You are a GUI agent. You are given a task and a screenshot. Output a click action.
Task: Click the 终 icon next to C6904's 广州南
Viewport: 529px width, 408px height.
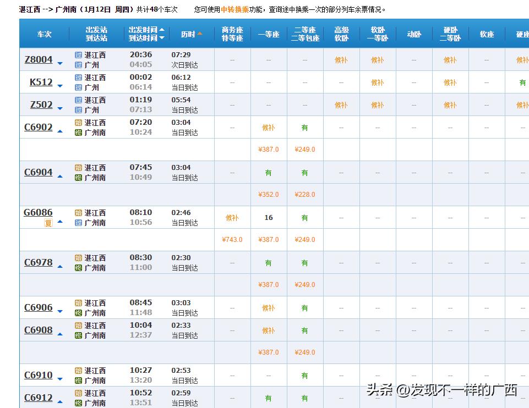pos(78,178)
